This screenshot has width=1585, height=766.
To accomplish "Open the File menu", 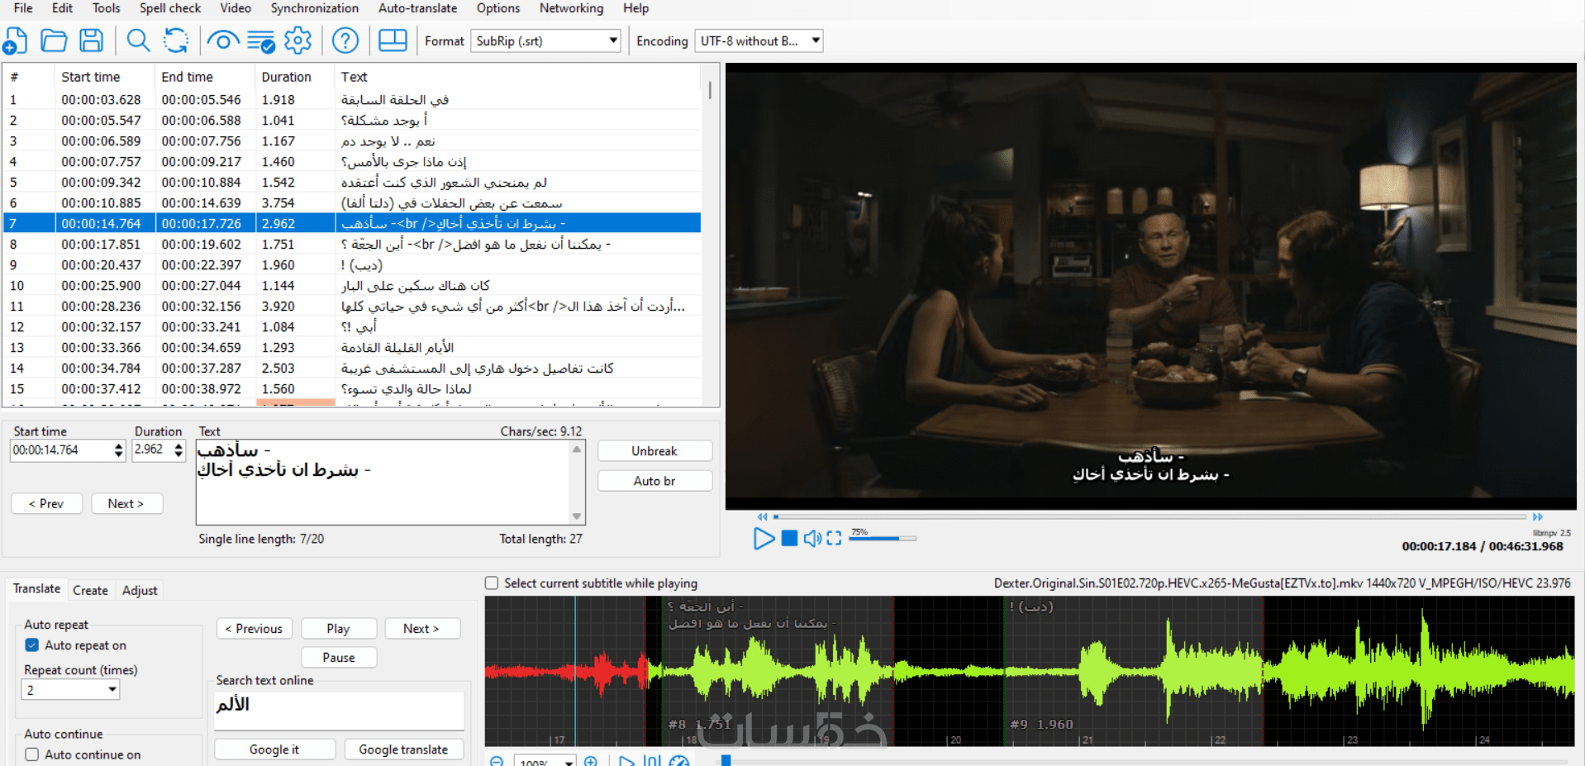I will coord(23,8).
